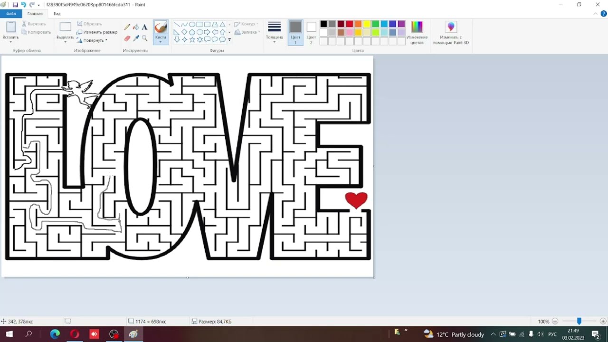Choose the Oval shape
608x342 pixels.
coord(192,24)
